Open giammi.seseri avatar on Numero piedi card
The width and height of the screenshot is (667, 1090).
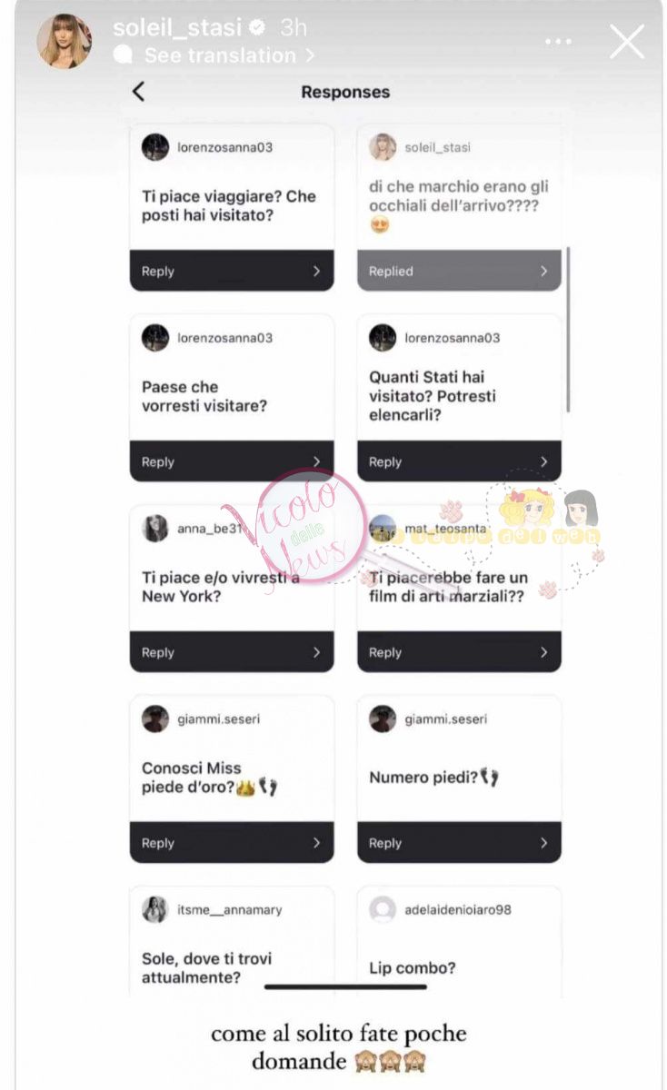(383, 718)
